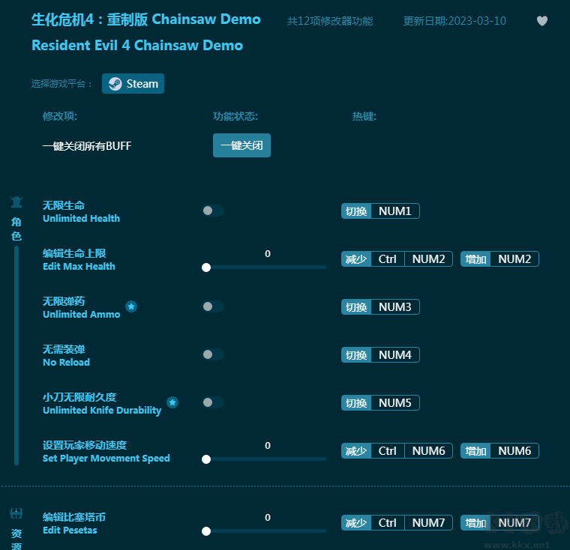Image resolution: width=570 pixels, height=550 pixels.
Task: Click the Edit Max Health slider handle
Action: [x=206, y=268]
